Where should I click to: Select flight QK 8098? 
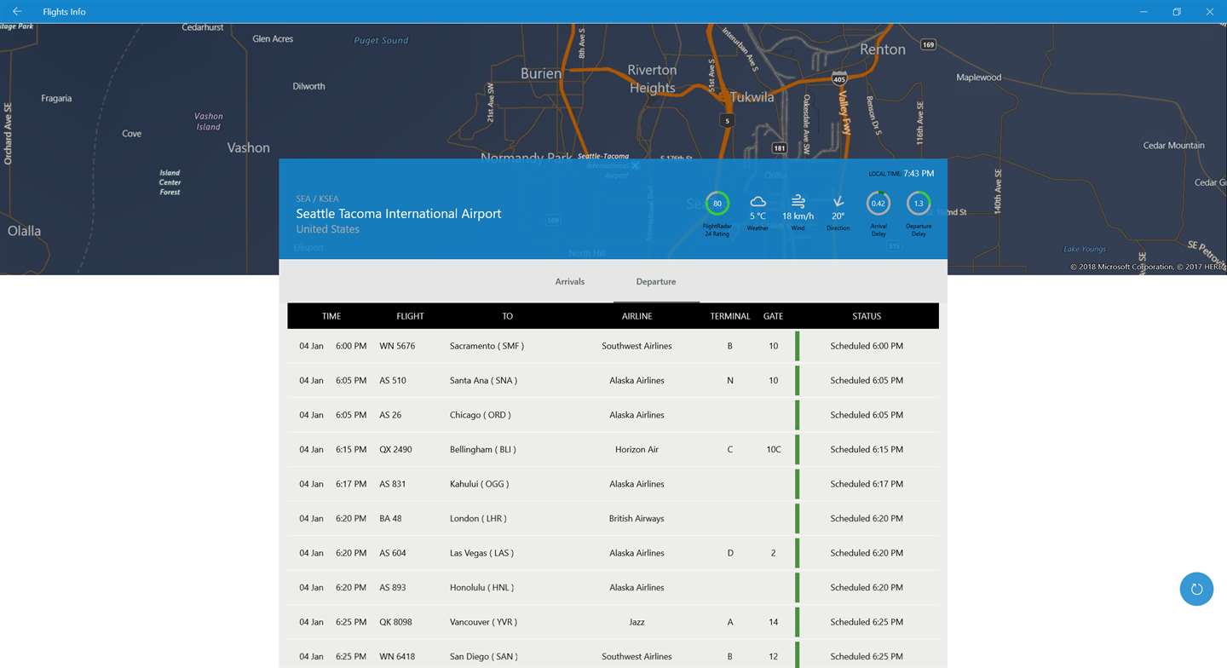[x=613, y=622]
